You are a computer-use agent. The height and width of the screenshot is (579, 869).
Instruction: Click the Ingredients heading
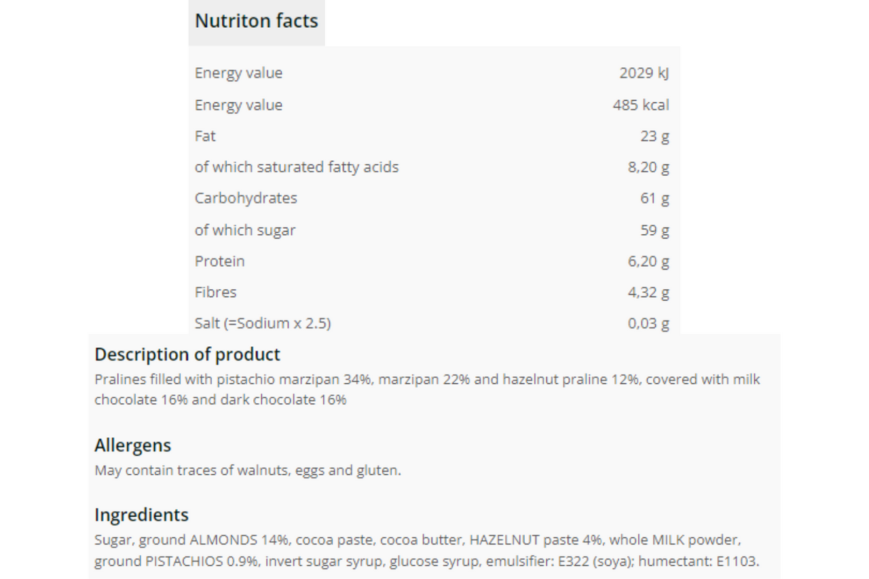point(141,515)
